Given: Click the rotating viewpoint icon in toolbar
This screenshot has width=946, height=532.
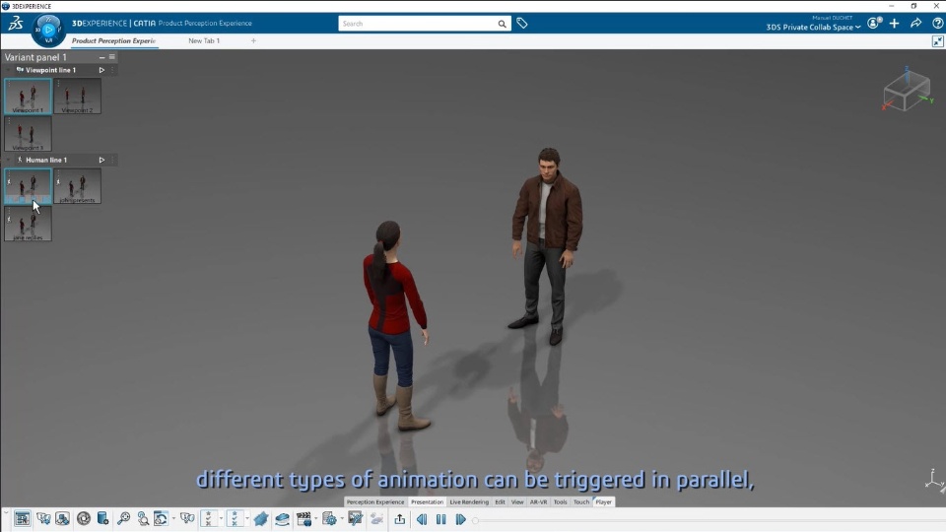Looking at the screenshot, I should [161, 519].
